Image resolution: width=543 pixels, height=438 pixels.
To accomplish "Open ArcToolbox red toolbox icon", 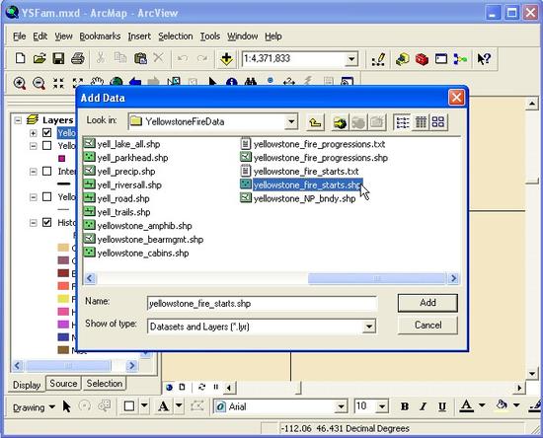I will tap(422, 59).
